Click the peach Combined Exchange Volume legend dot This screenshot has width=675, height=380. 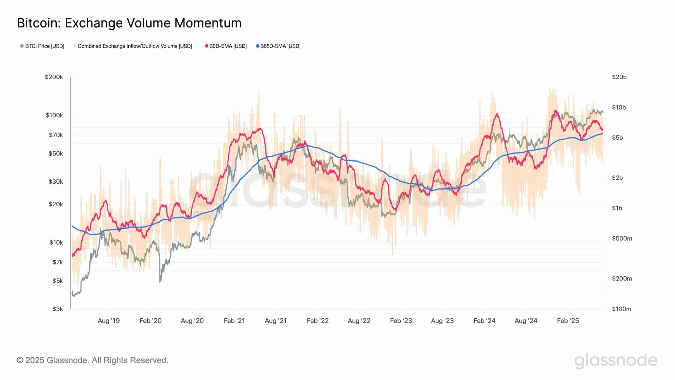point(74,46)
